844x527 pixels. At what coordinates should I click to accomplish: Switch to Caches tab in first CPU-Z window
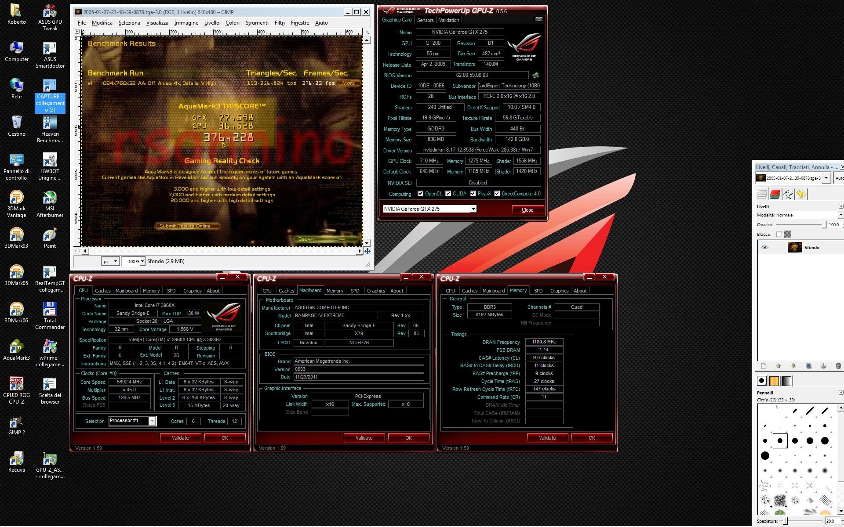(x=102, y=291)
